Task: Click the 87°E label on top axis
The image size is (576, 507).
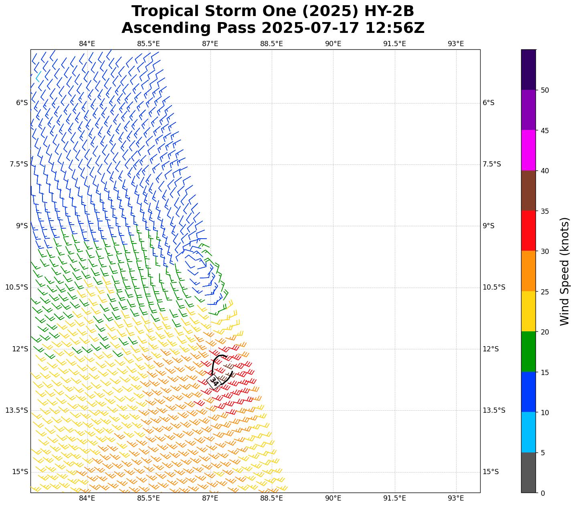Action: 210,44
